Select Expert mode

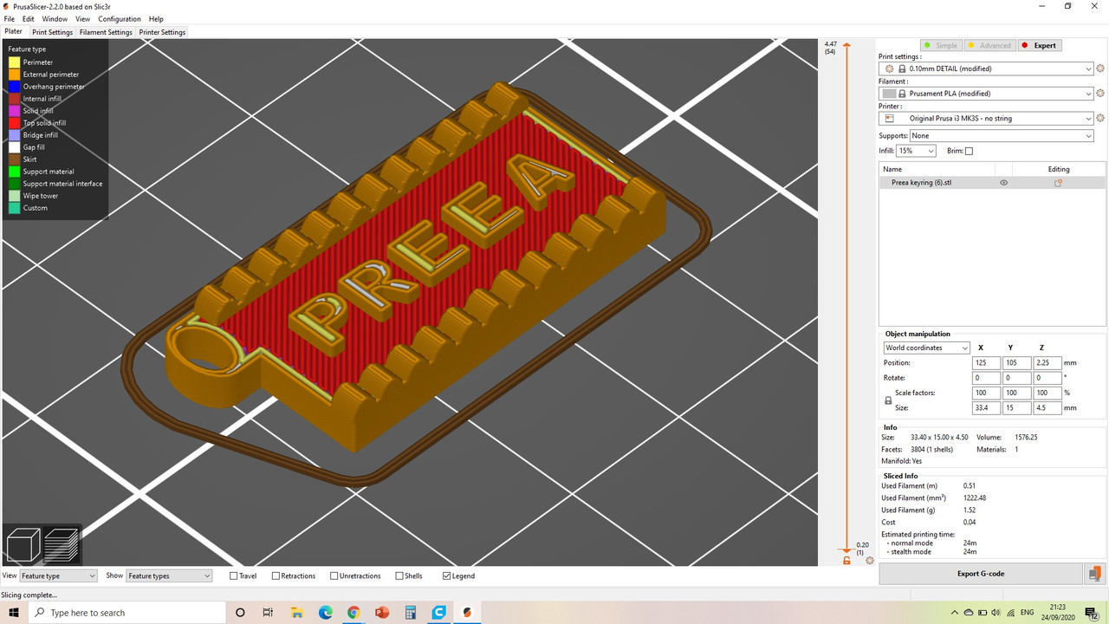[1039, 45]
